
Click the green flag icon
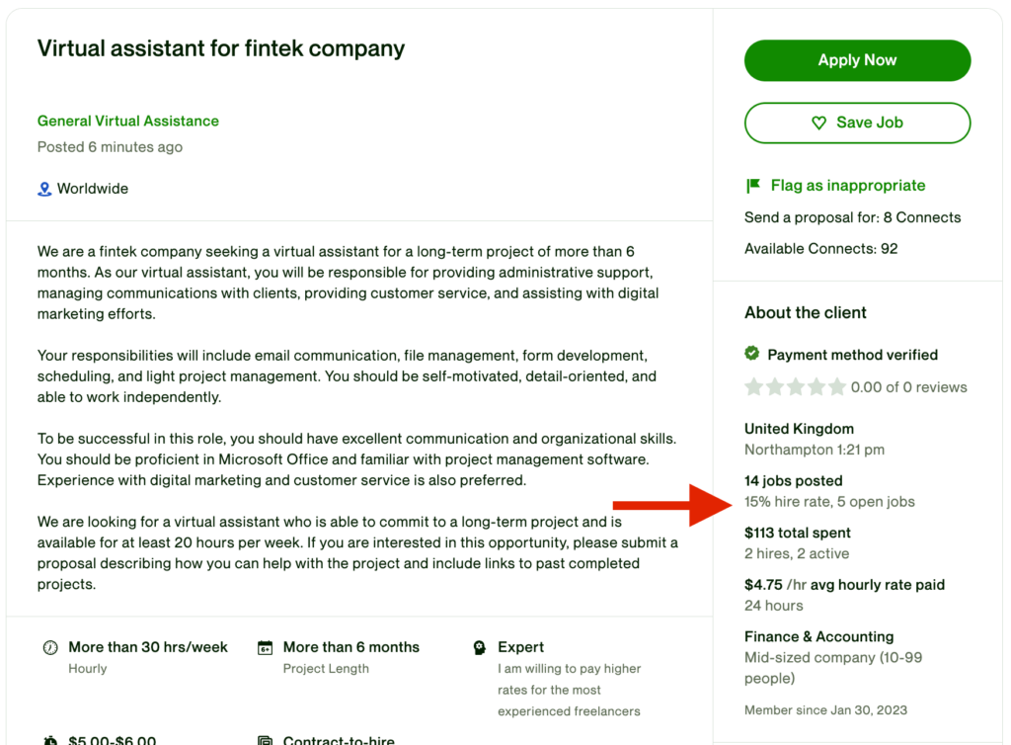coord(753,185)
